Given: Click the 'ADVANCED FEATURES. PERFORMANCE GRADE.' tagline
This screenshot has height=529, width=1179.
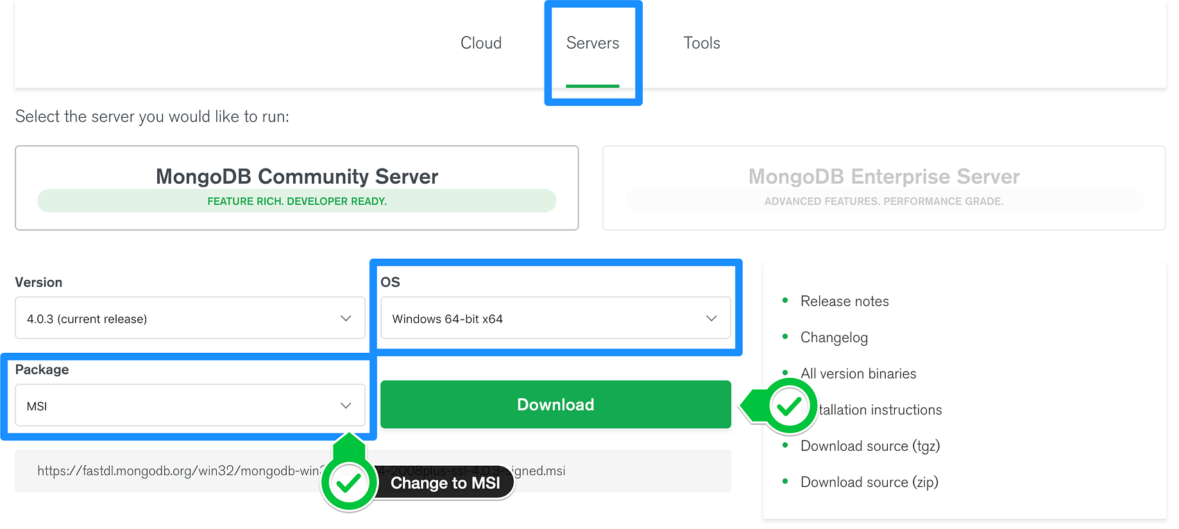Looking at the screenshot, I should (x=884, y=201).
